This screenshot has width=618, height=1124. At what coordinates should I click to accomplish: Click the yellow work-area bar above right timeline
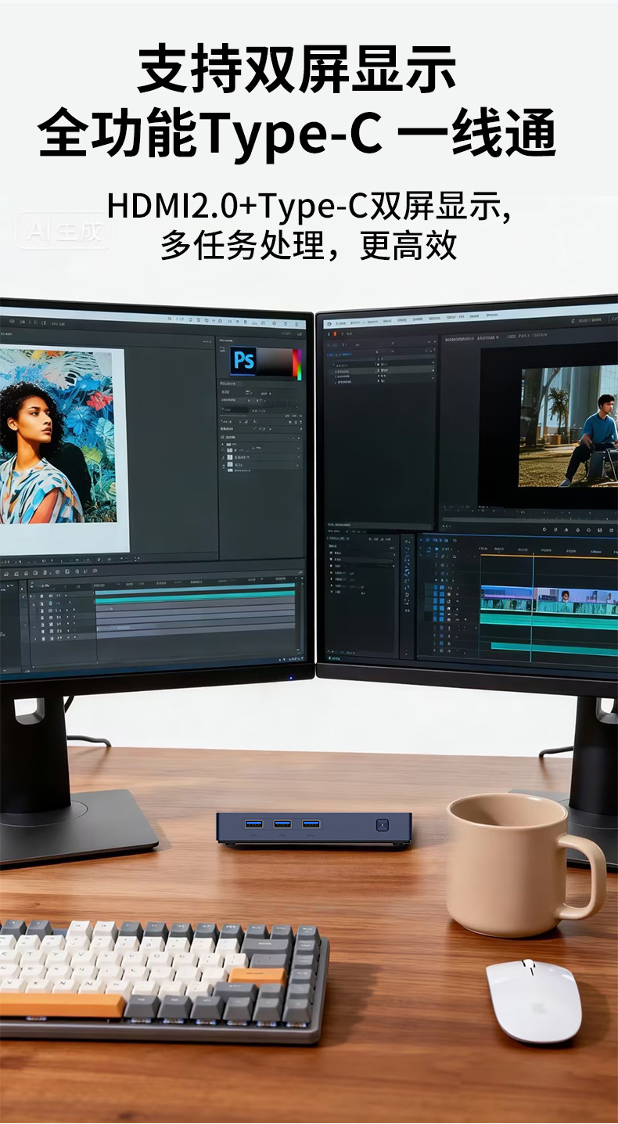(x=548, y=555)
